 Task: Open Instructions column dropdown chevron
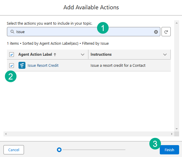pyautogui.click(x=165, y=55)
